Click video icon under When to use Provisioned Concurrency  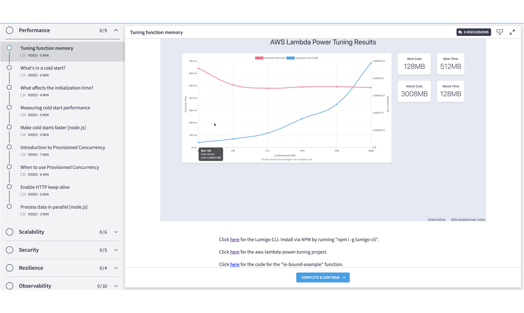point(23,175)
